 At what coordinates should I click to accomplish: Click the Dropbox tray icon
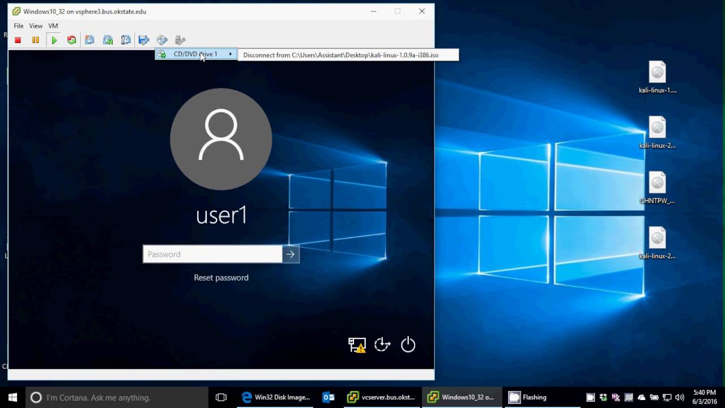603,397
